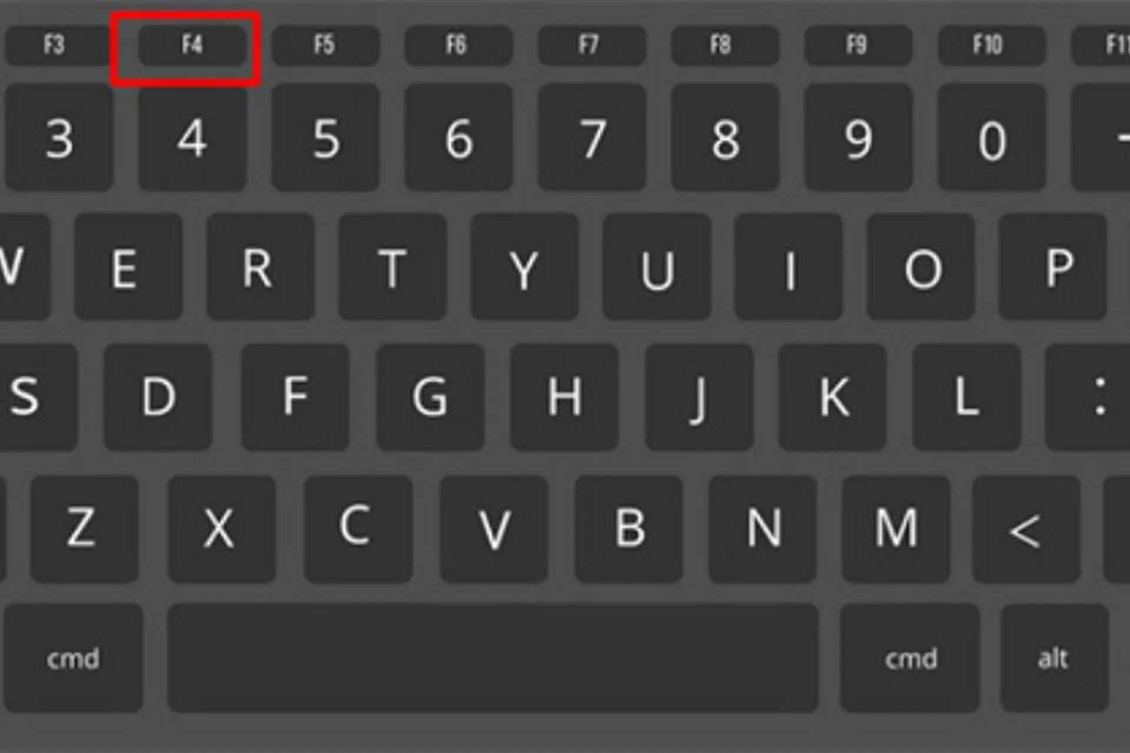
Task: Click the letter R key
Action: coord(260,267)
